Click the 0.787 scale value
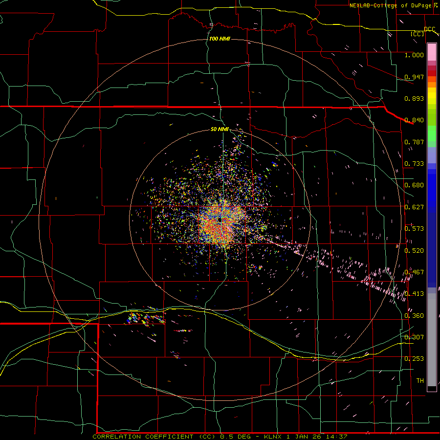This screenshot has width=440, height=440. tap(414, 142)
